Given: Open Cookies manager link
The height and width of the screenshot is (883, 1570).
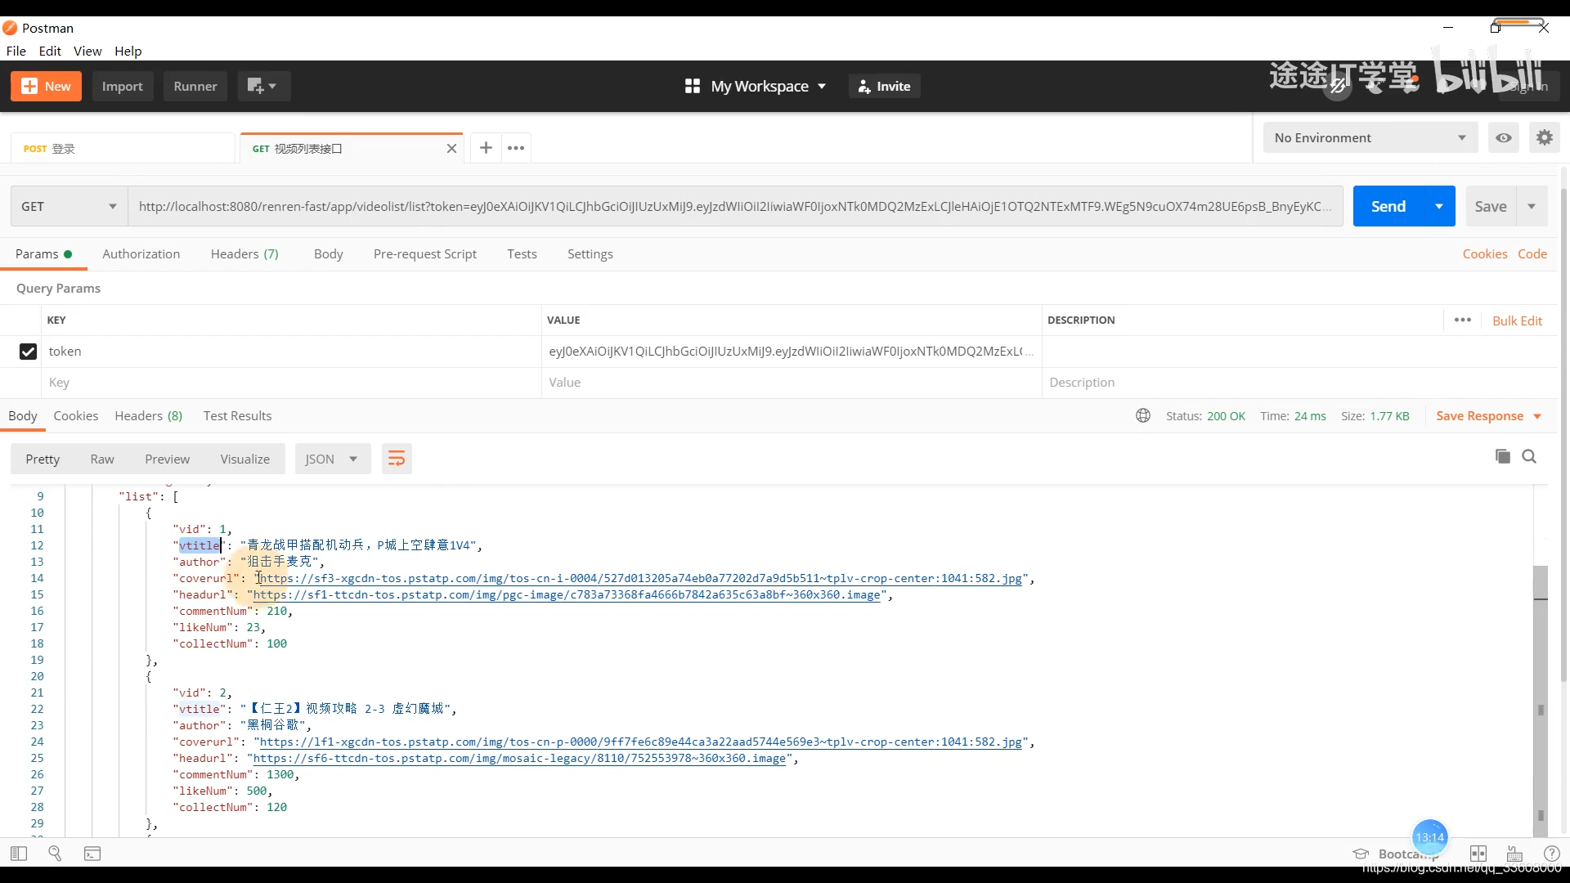Looking at the screenshot, I should coord(1485,254).
